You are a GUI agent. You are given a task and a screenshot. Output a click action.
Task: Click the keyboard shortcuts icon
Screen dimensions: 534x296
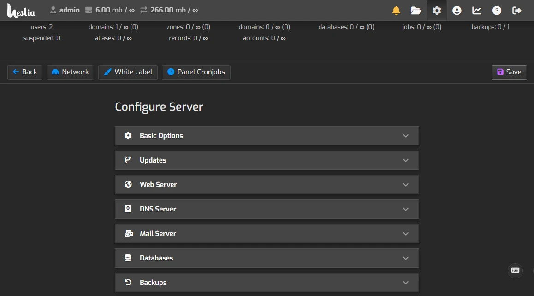click(515, 271)
